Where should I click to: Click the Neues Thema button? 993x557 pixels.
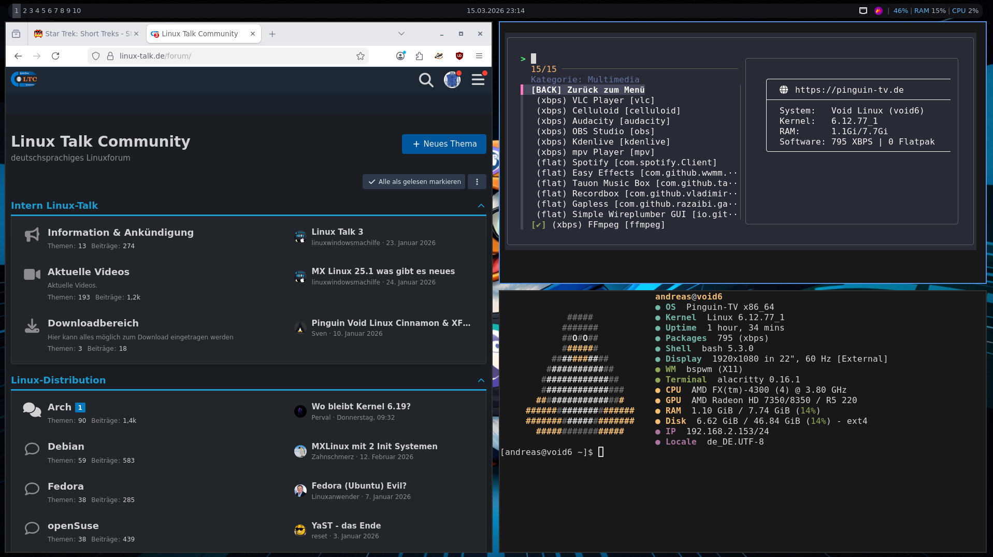[444, 144]
